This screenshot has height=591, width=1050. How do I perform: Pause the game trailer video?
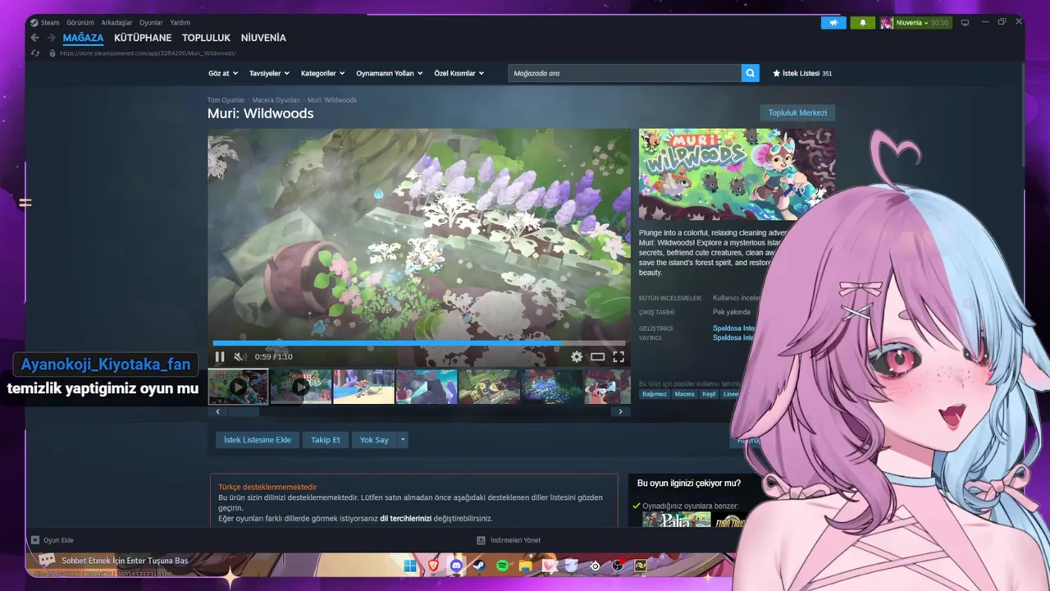[220, 357]
